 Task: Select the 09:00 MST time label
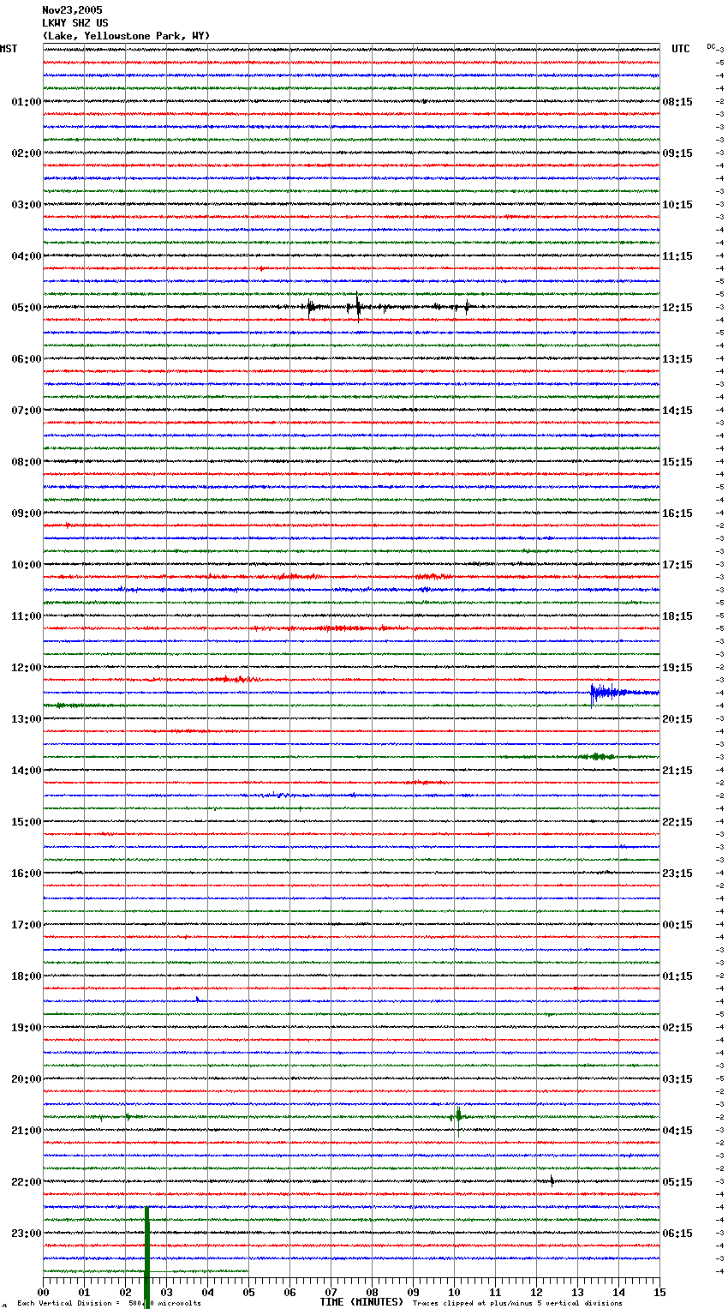[x=26, y=513]
